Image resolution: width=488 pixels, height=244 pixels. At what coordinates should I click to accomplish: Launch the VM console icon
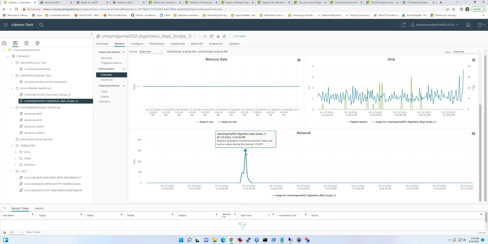click(211, 36)
